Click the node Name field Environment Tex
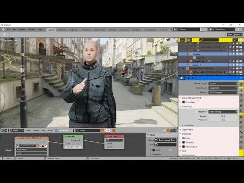244x183 pixels. pyautogui.click(x=166, y=140)
